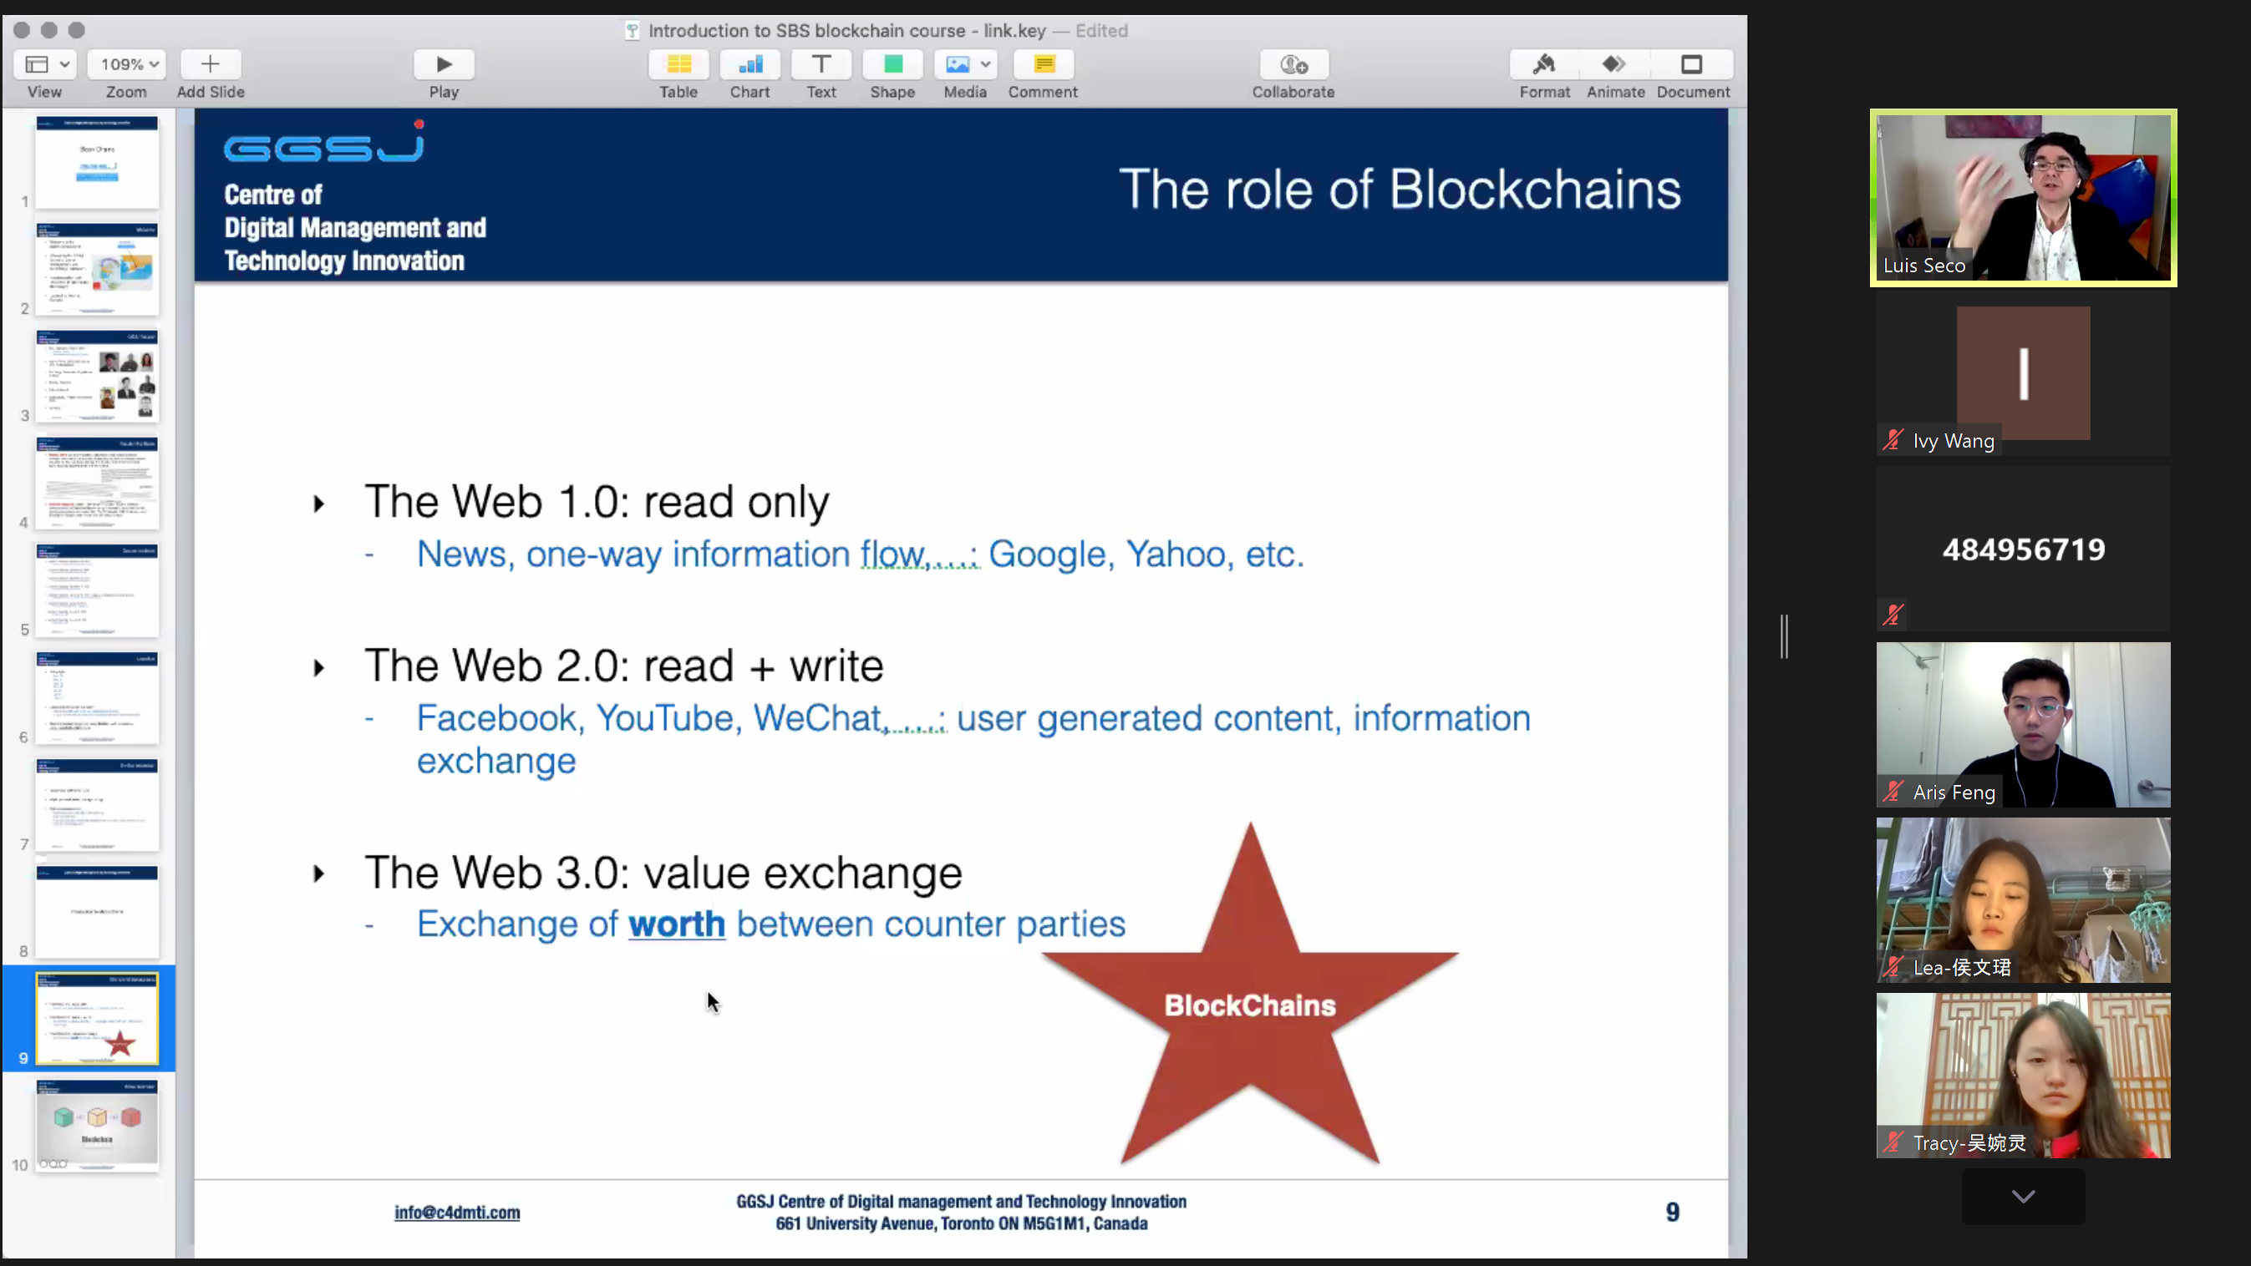
Task: Add a Comment to slide
Action: pos(1043,63)
